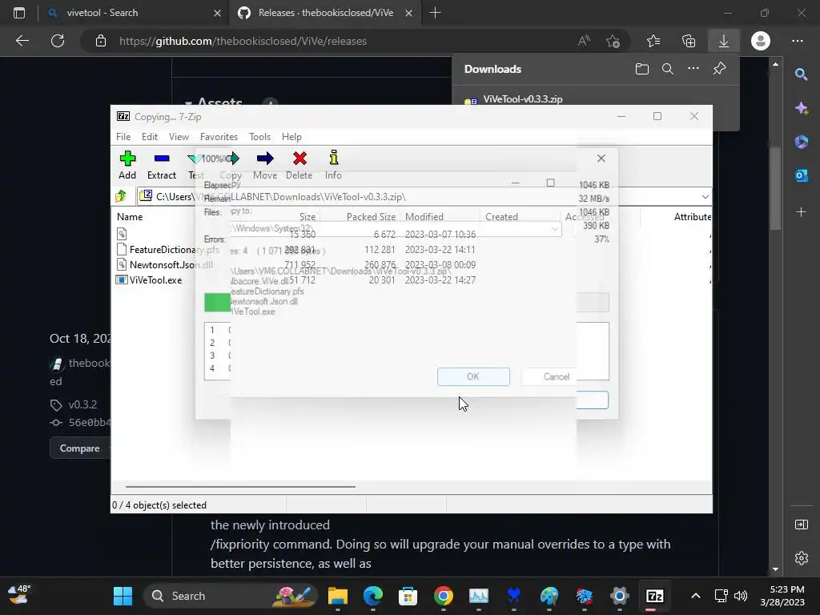
Task: Open File Explorer from taskbar
Action: (x=338, y=596)
